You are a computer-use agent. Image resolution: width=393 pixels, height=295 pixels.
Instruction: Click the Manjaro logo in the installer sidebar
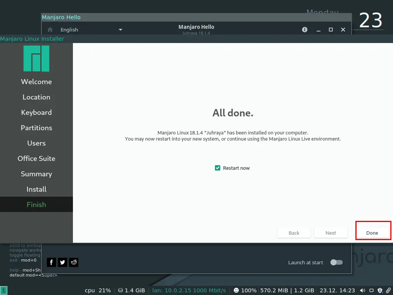pyautogui.click(x=36, y=58)
